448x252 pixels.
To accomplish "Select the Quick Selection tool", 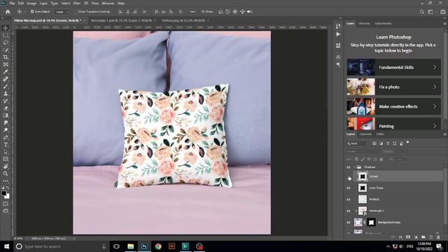I will (x=6, y=50).
